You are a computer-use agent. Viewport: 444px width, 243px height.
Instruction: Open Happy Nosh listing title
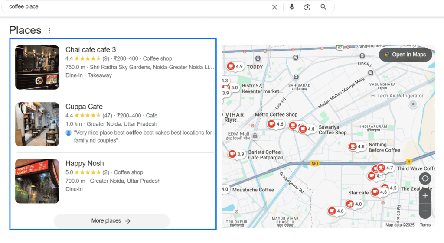point(85,163)
